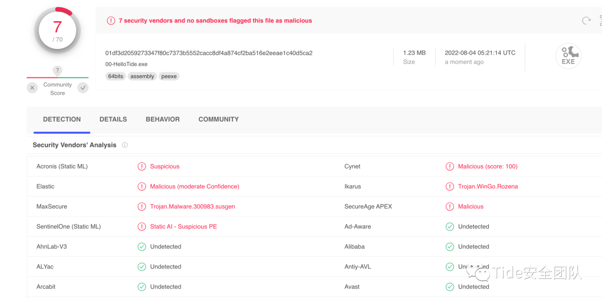Open the BEHAVIOR tab
602x299 pixels.
coord(163,119)
